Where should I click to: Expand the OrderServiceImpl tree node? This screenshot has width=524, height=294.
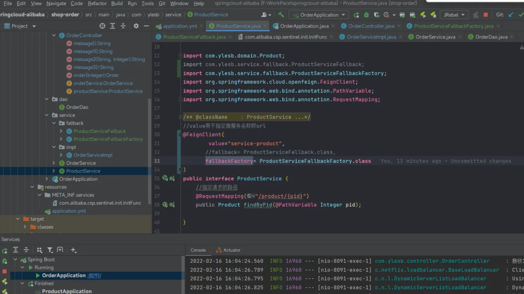[x=61, y=155]
